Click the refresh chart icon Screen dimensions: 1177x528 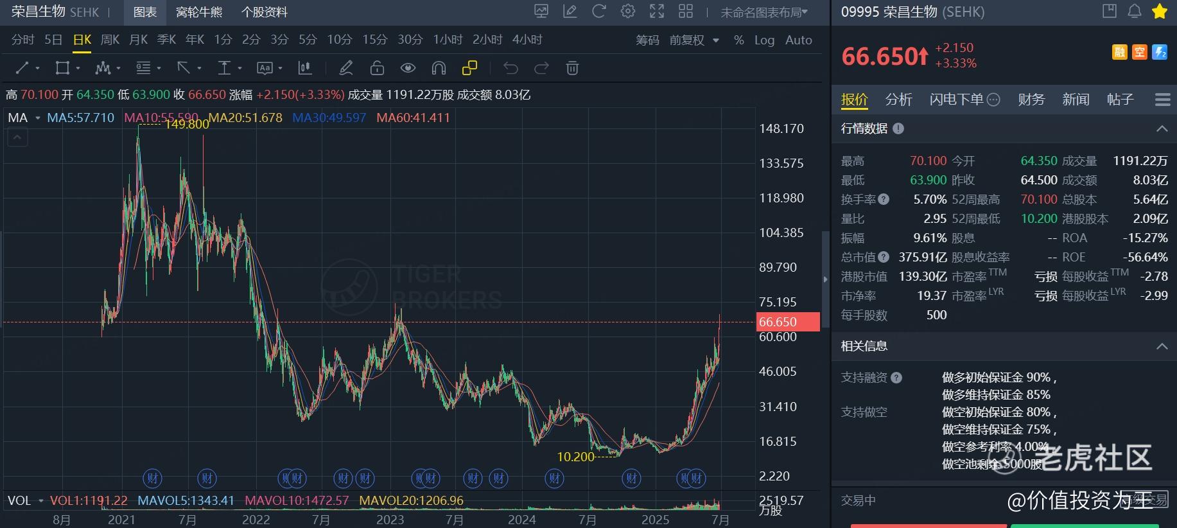click(598, 12)
